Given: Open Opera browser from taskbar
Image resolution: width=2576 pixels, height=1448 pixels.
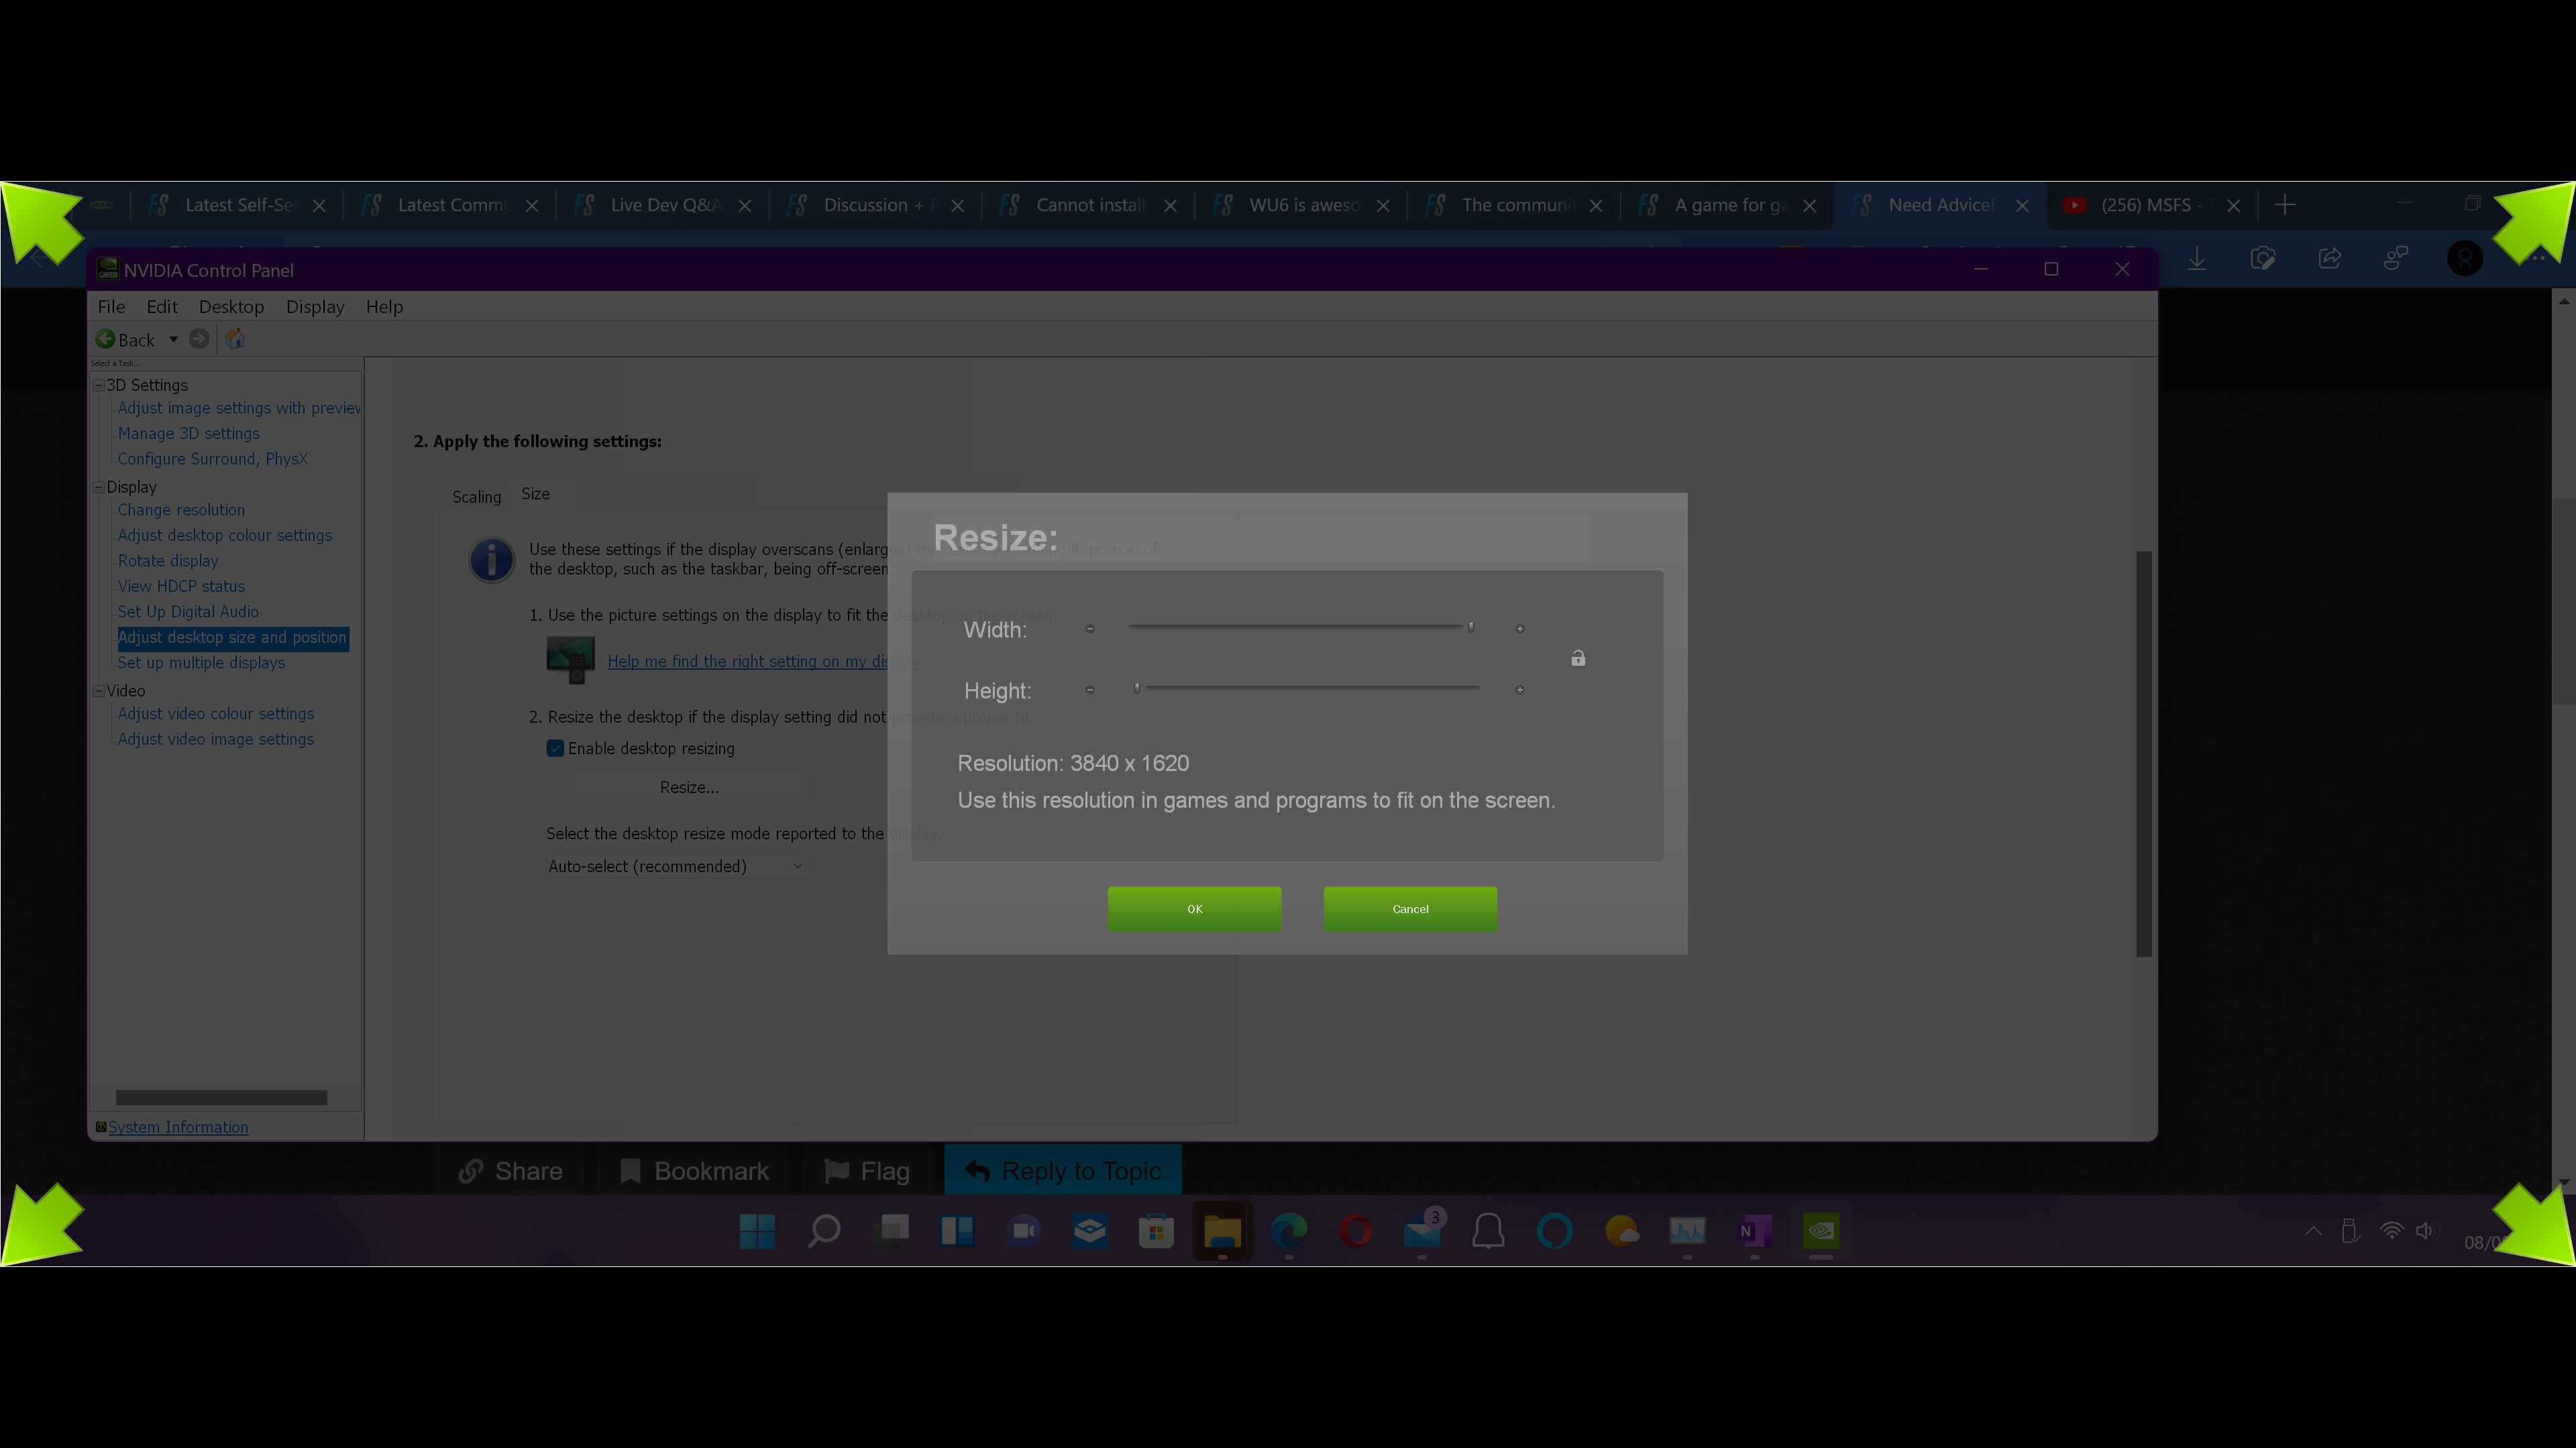Looking at the screenshot, I should pyautogui.click(x=1356, y=1230).
